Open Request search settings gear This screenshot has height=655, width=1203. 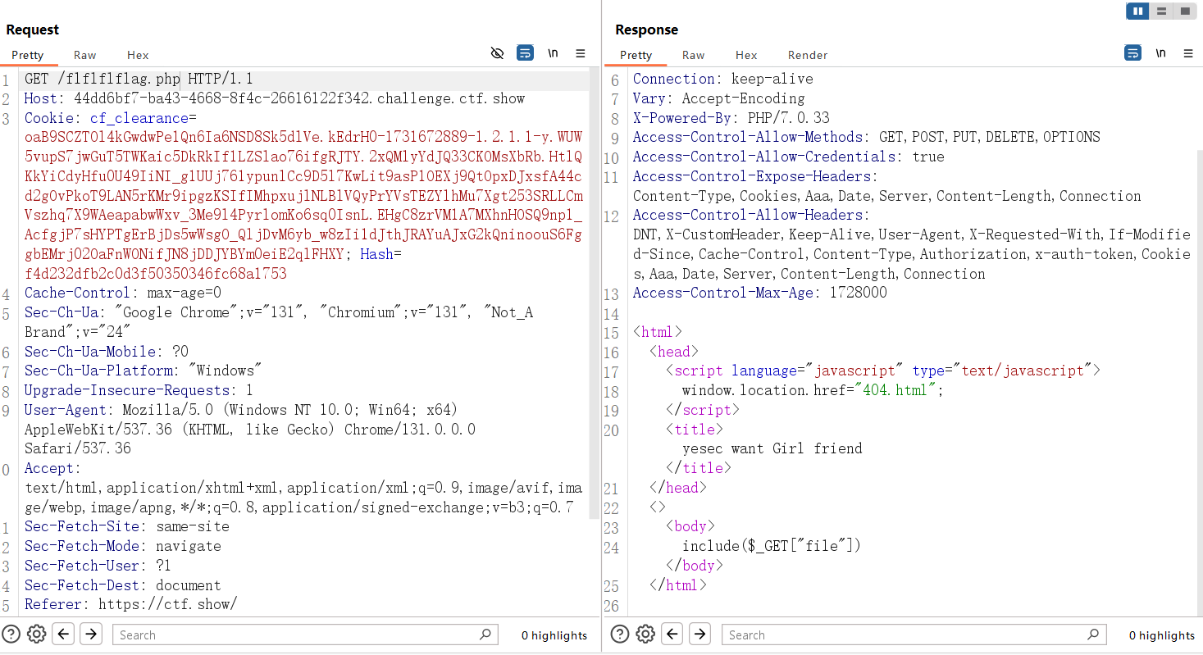click(x=36, y=634)
